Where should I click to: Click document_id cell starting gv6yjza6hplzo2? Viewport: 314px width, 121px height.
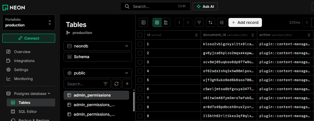tap(229, 53)
